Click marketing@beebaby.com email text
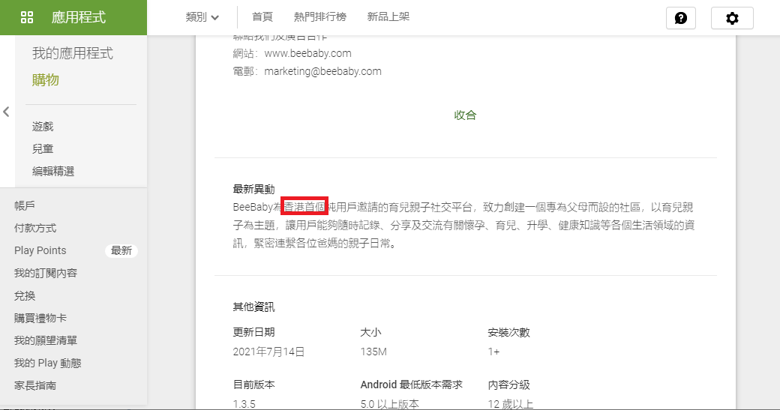The width and height of the screenshot is (780, 410). 322,71
